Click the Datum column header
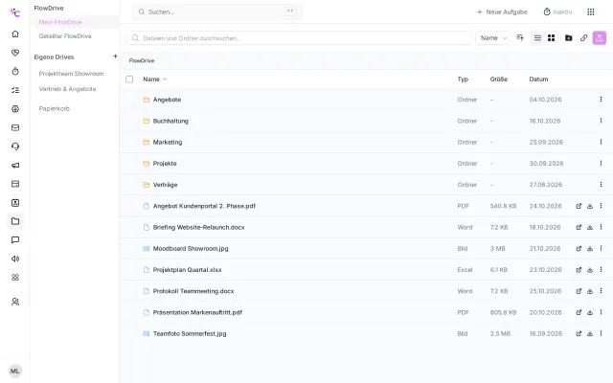The width and height of the screenshot is (613, 383). click(x=538, y=79)
